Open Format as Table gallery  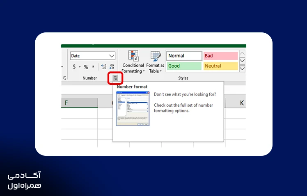tap(155, 62)
